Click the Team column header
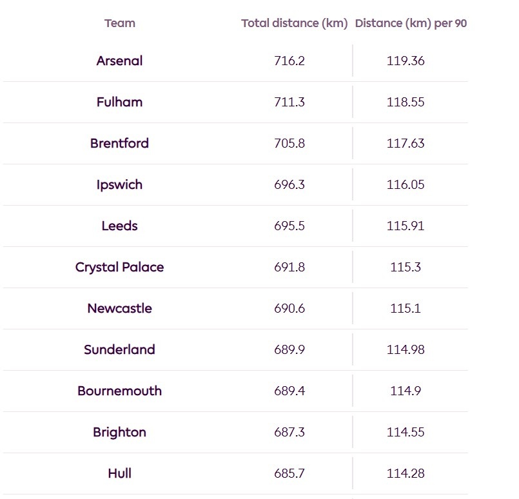The width and height of the screenshot is (519, 499). pos(119,23)
